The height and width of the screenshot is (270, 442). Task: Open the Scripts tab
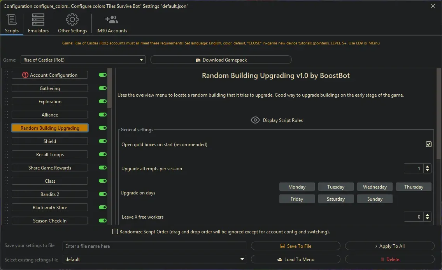12,23
